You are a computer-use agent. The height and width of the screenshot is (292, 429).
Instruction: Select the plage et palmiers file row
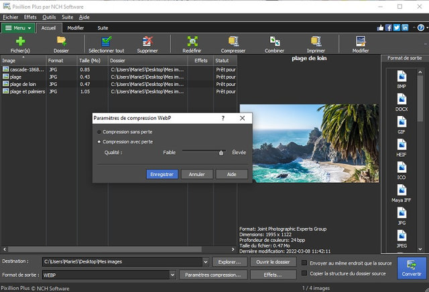119,91
